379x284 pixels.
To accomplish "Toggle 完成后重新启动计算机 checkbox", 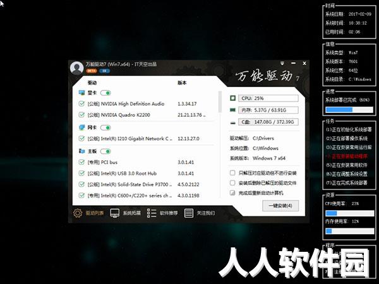I will 232,192.
